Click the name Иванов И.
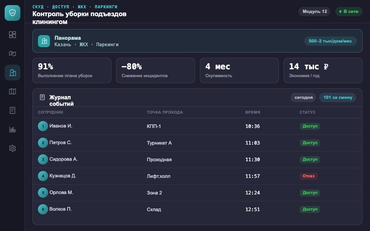This screenshot has width=370, height=231. [61, 126]
